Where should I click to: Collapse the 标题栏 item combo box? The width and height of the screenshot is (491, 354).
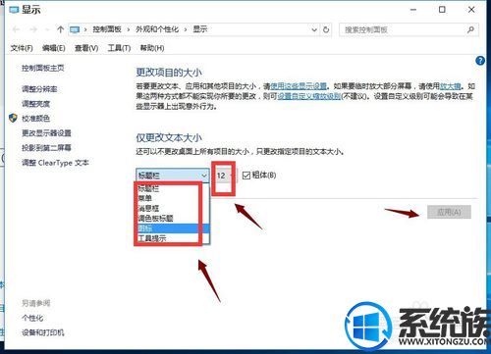(204, 176)
